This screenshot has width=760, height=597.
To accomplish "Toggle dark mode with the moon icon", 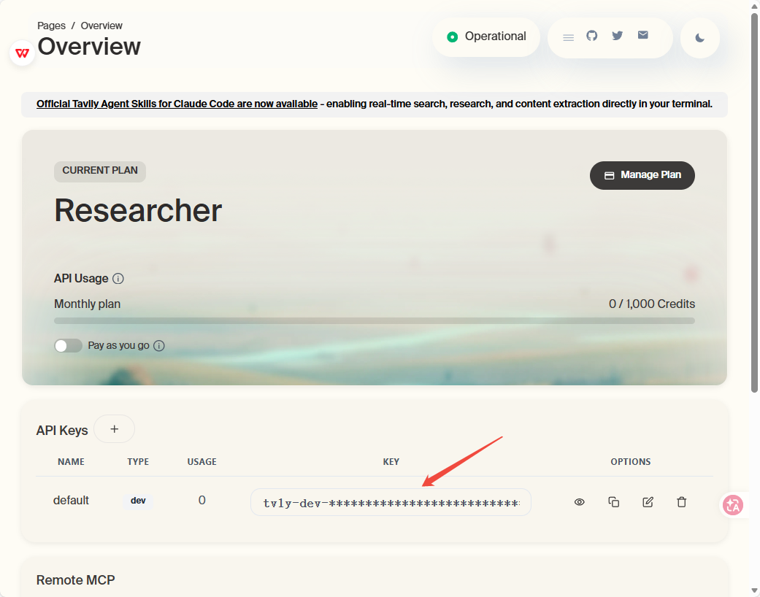I will click(699, 38).
